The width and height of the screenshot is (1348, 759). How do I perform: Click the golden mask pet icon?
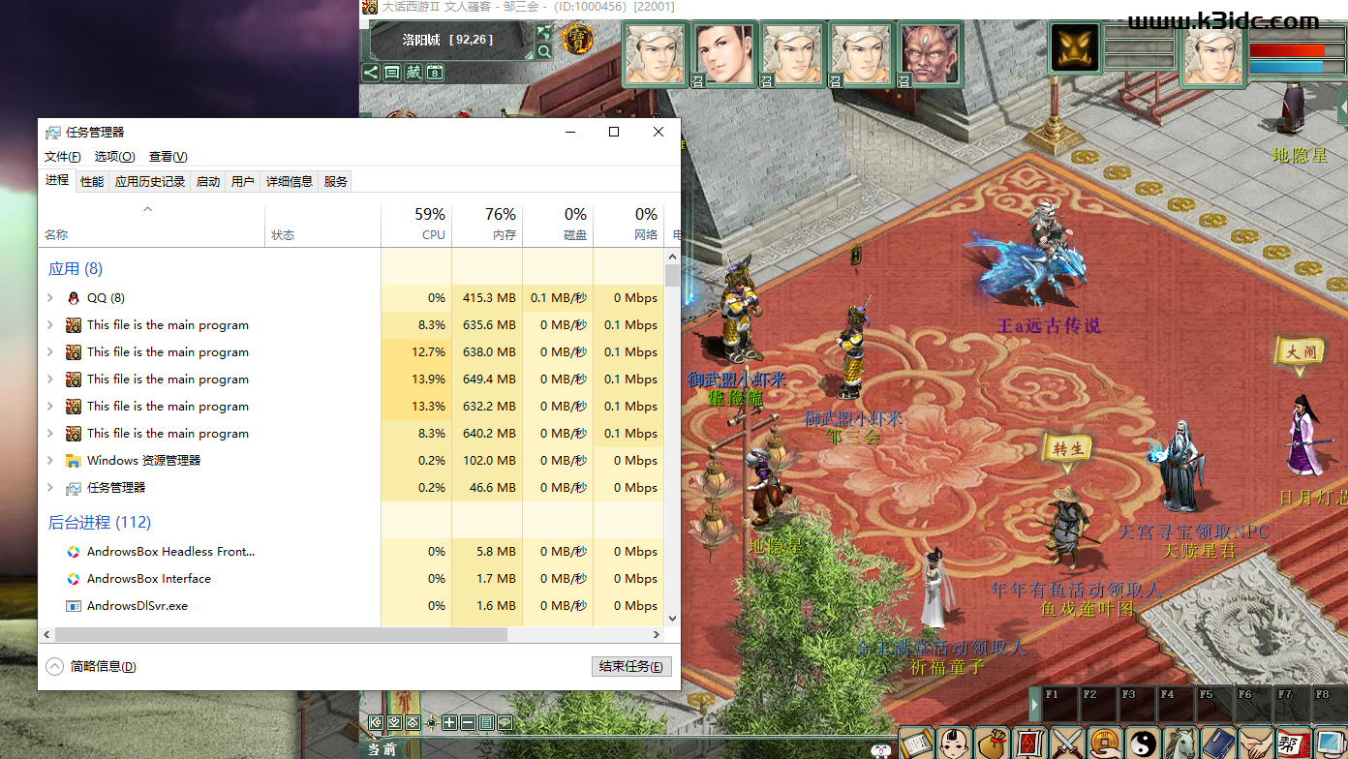(x=1075, y=47)
